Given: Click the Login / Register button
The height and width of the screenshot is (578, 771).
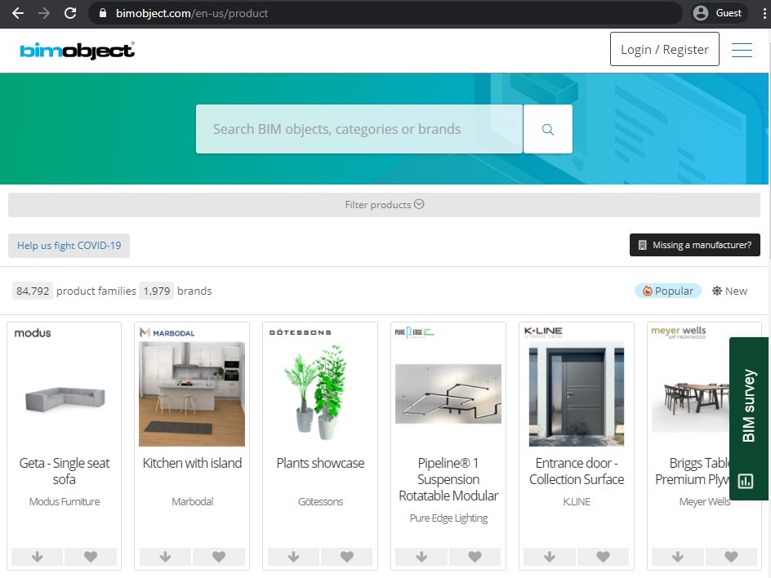Looking at the screenshot, I should (x=664, y=49).
